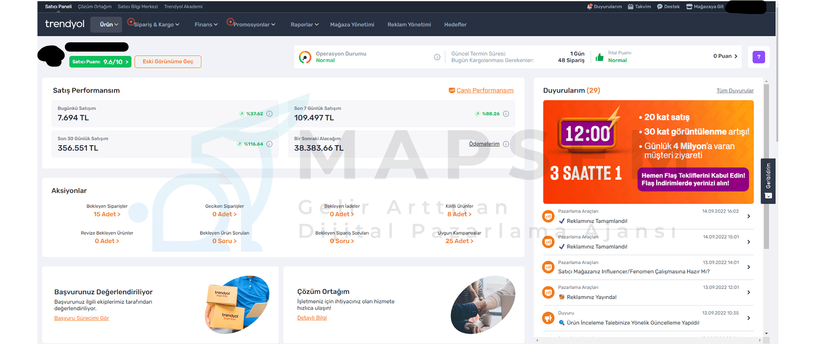
Task: Click megaphone icon of Ürün İnceleme announcement
Action: tap(548, 318)
